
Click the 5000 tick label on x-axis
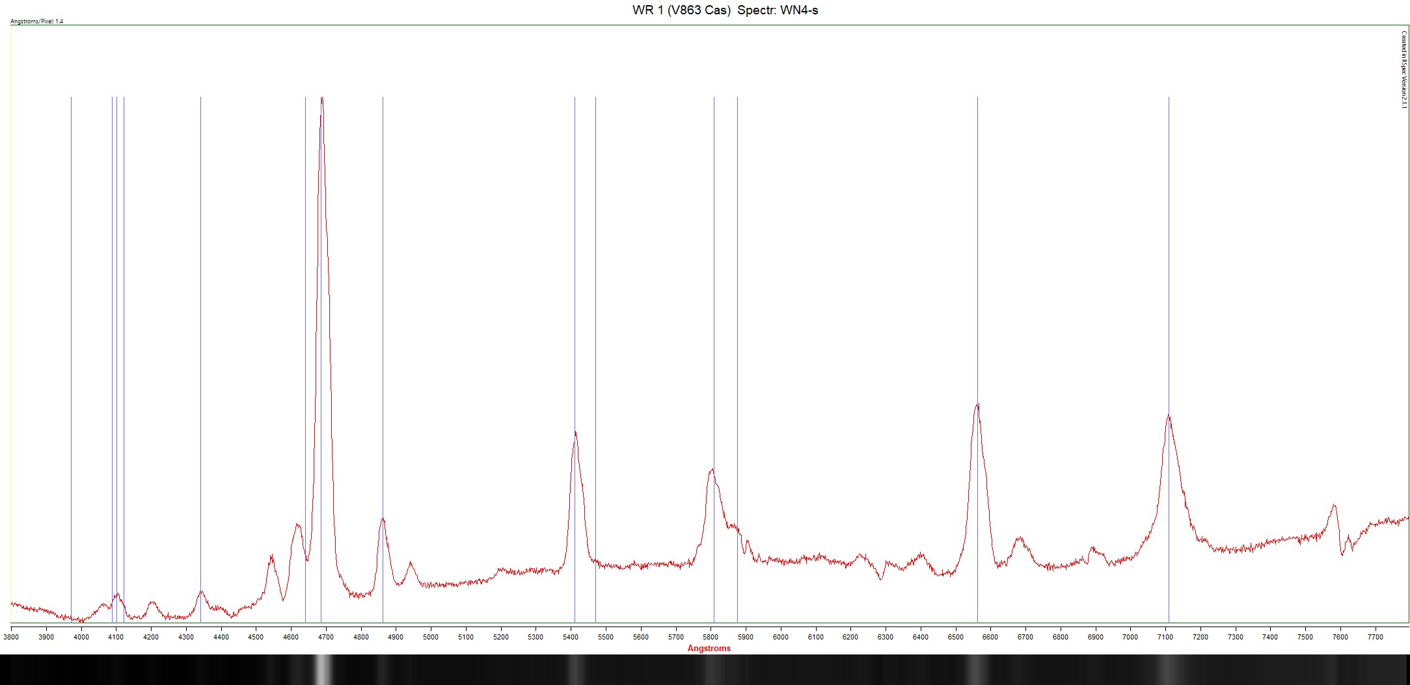[431, 637]
